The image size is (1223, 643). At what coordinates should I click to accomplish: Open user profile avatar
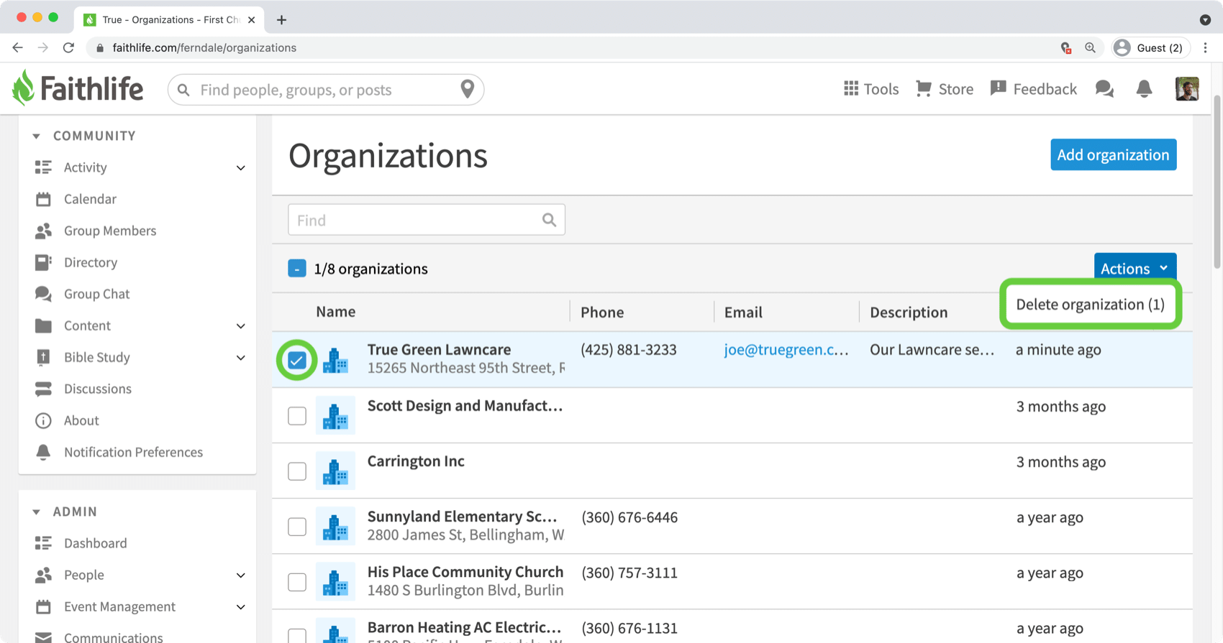pyautogui.click(x=1187, y=88)
